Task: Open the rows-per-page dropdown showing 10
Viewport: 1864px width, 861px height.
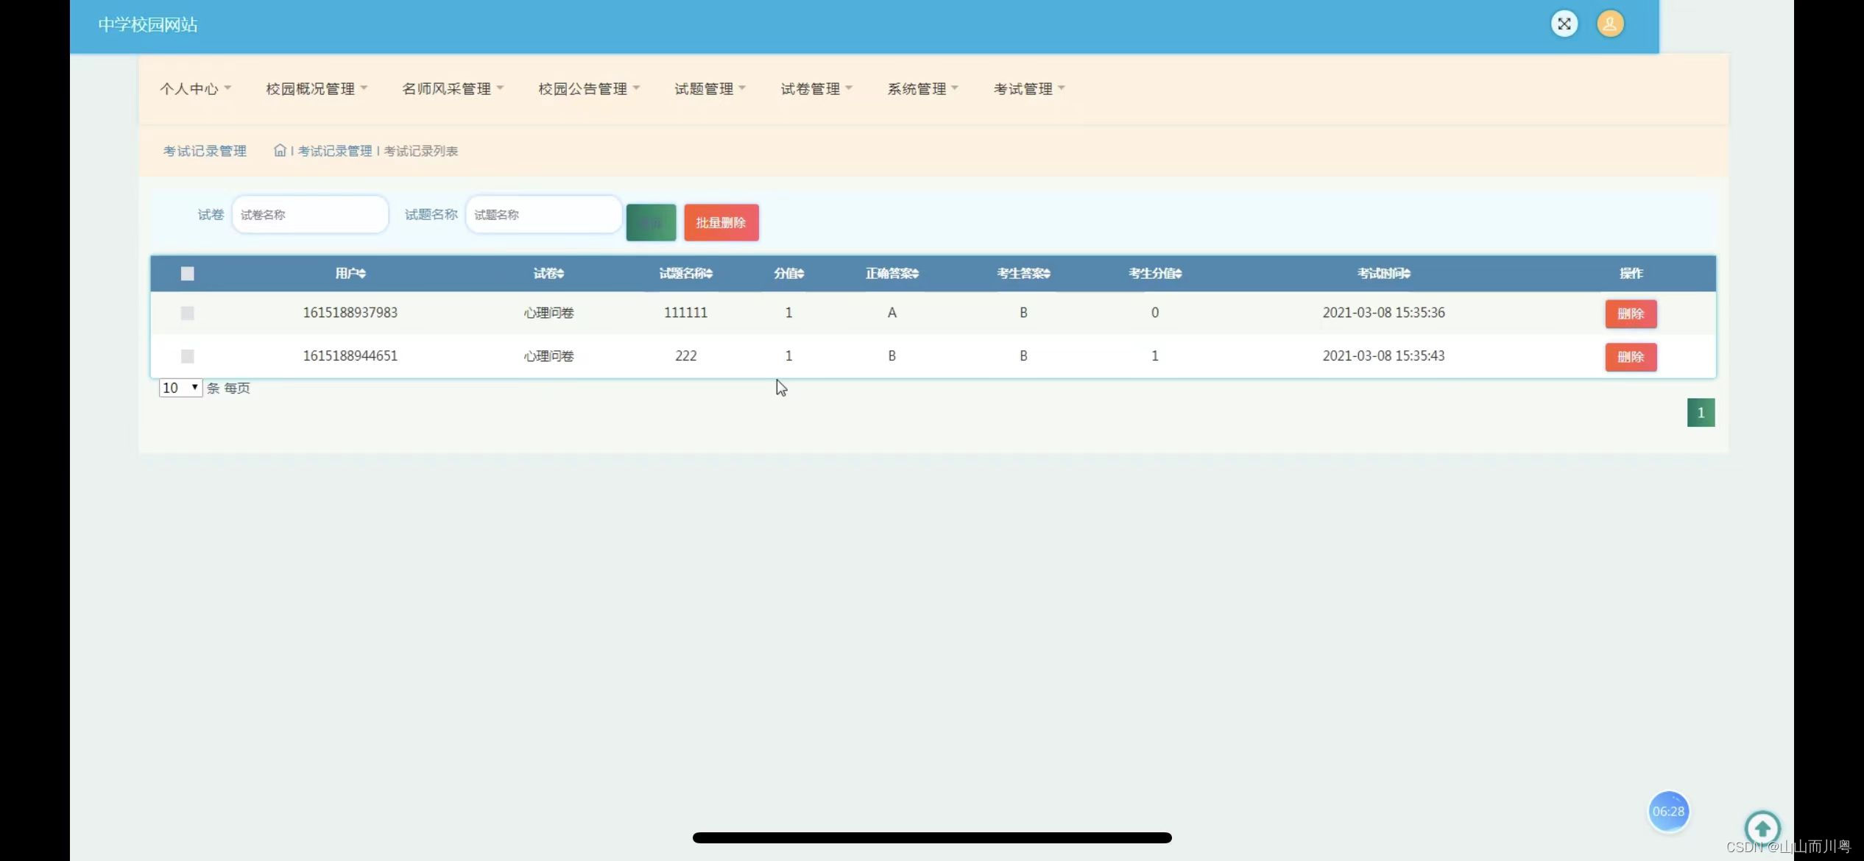Action: pos(180,388)
